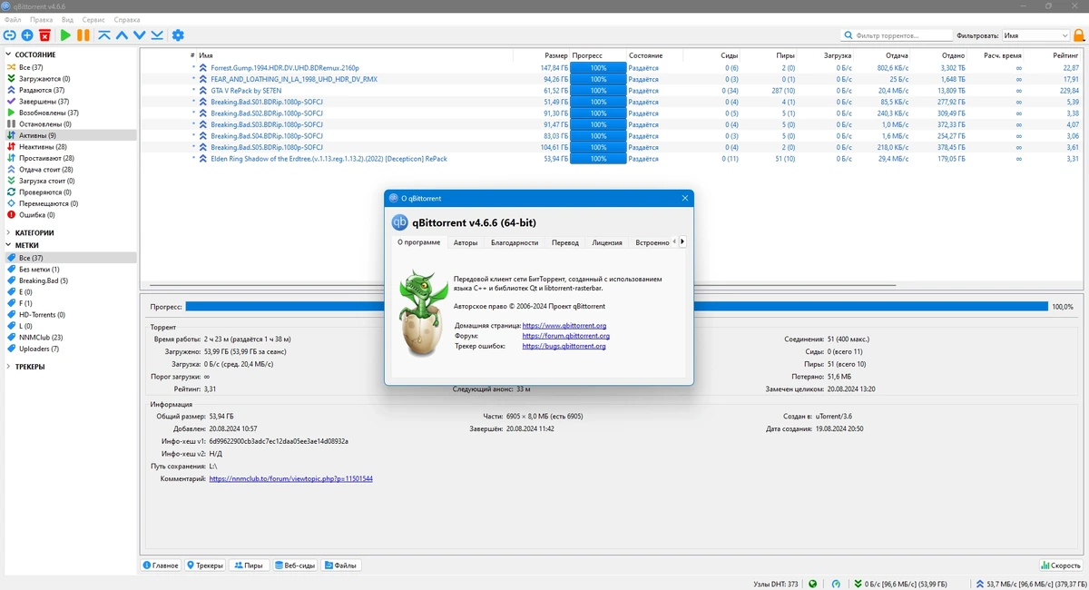This screenshot has width=1089, height=590.
Task: Remove torrent using red delete icon
Action: 44,35
